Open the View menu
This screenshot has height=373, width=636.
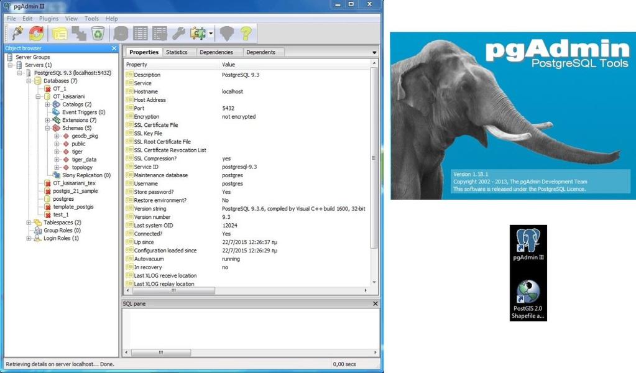tap(71, 19)
